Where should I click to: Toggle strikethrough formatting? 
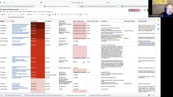tap(47, 15)
